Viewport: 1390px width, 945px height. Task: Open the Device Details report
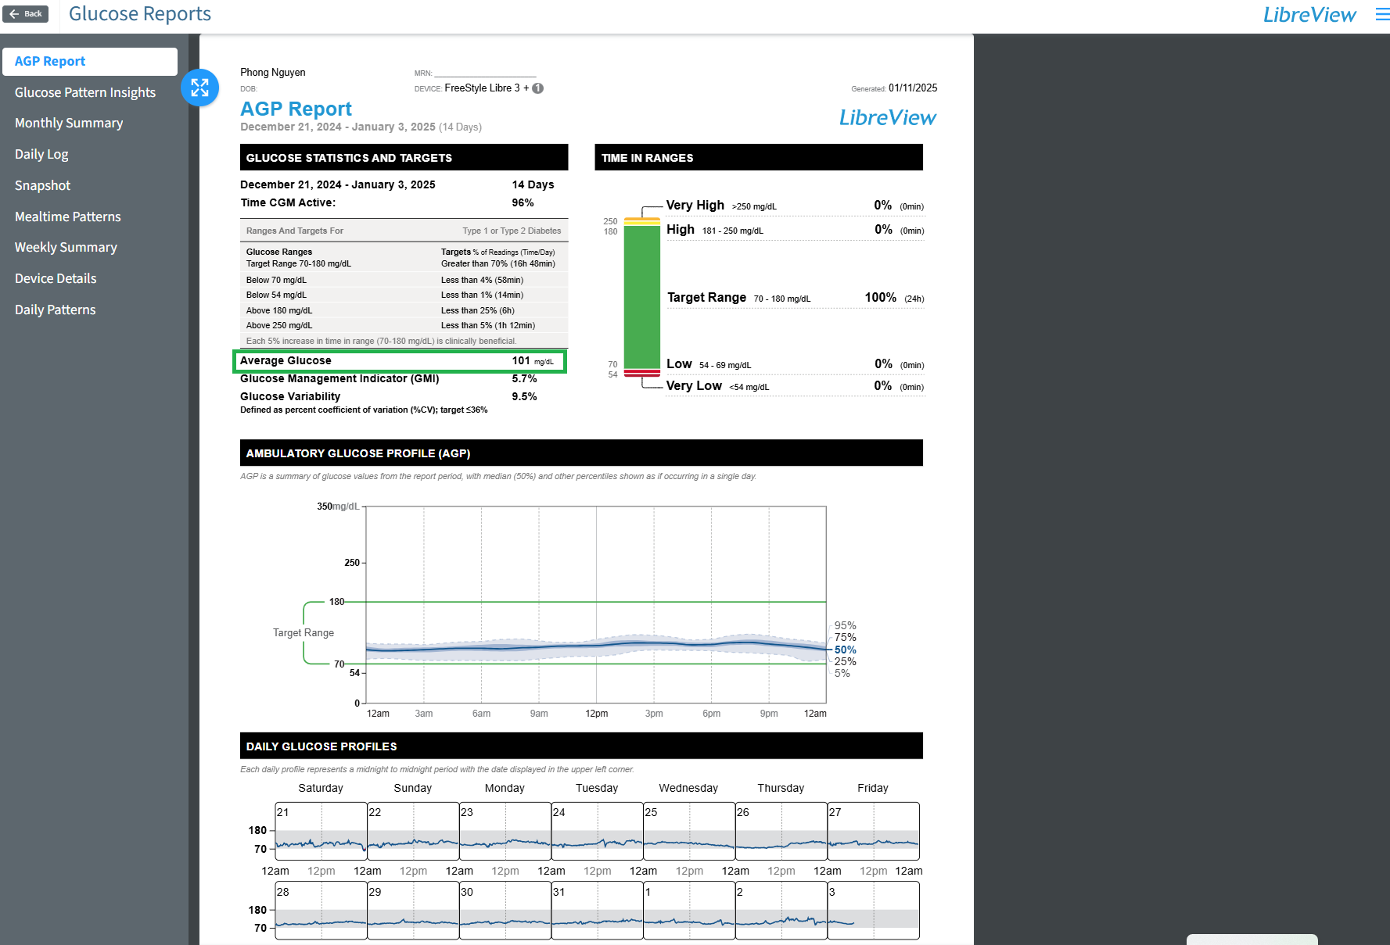(x=56, y=278)
